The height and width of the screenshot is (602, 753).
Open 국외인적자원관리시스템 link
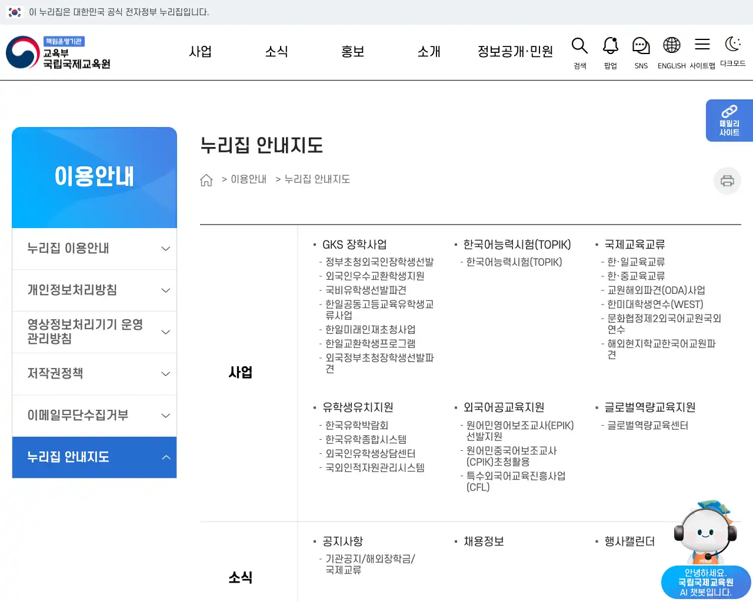(x=375, y=468)
